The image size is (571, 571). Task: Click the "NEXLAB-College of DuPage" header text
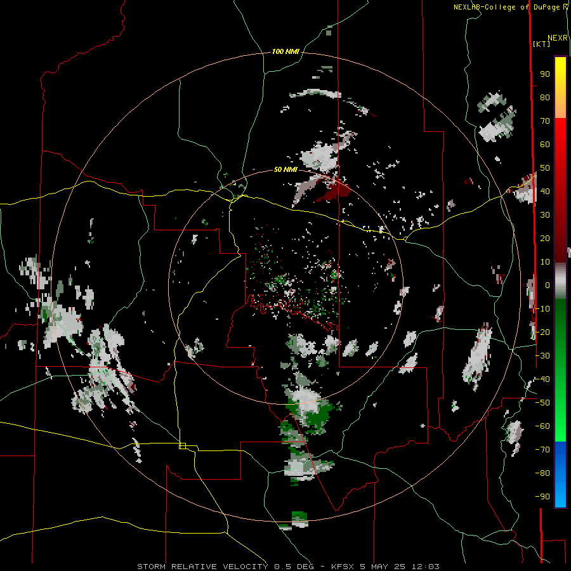tap(506, 7)
